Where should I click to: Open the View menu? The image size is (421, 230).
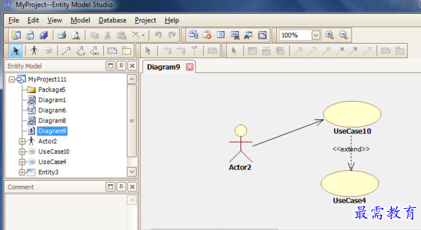[x=55, y=20]
